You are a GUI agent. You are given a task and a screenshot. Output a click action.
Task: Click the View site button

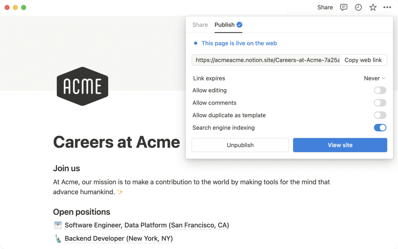pos(340,145)
